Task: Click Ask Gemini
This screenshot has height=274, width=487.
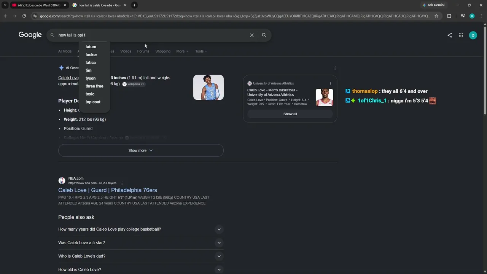Action: (x=433, y=5)
